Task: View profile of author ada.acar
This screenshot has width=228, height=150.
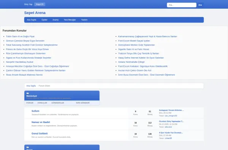Action: tap(168, 127)
